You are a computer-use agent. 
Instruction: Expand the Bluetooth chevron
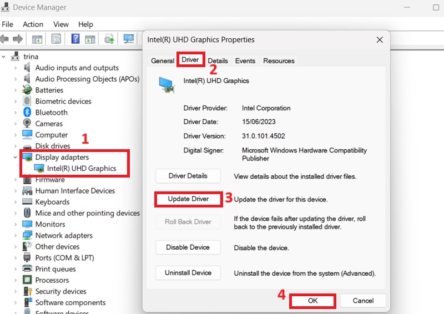16,113
